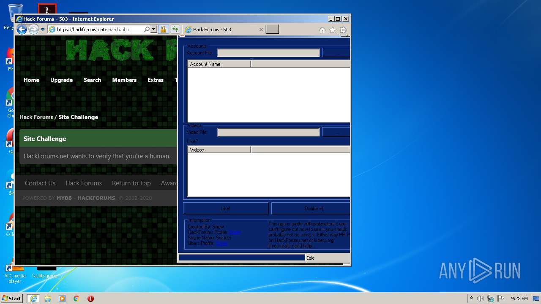
Task: Click the Like! button
Action: 226,208
